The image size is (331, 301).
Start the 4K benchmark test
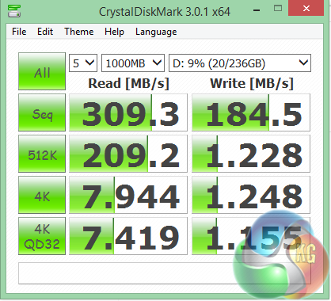42,195
